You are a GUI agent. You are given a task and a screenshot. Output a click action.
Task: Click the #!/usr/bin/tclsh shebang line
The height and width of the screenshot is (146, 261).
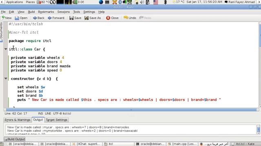coord(26,24)
